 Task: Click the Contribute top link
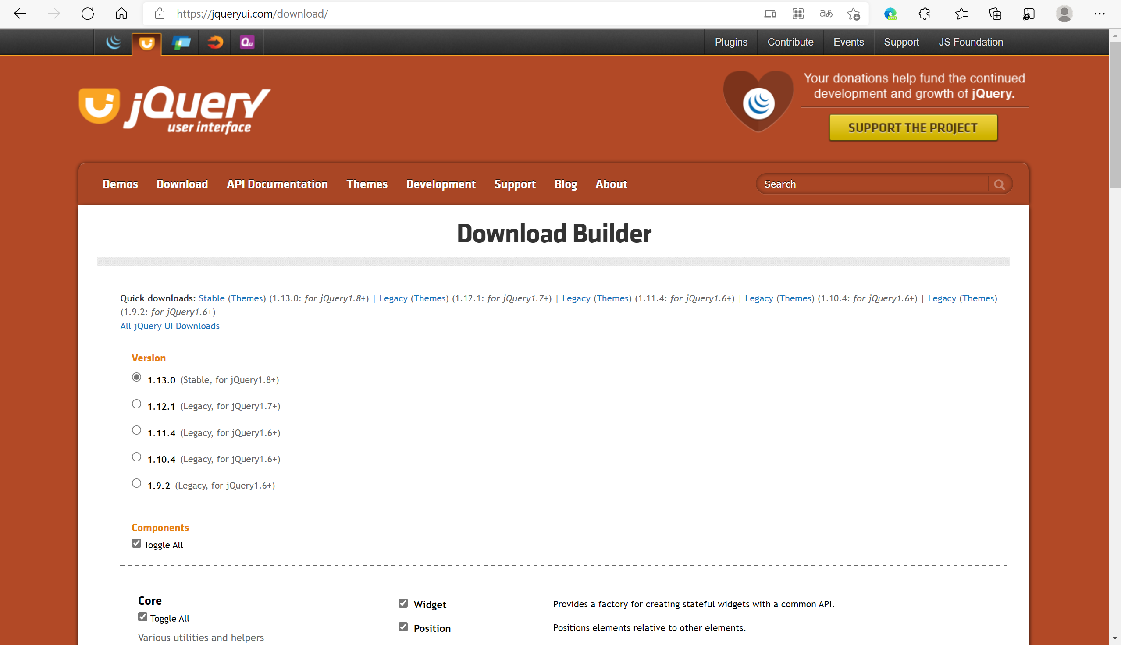click(x=790, y=42)
